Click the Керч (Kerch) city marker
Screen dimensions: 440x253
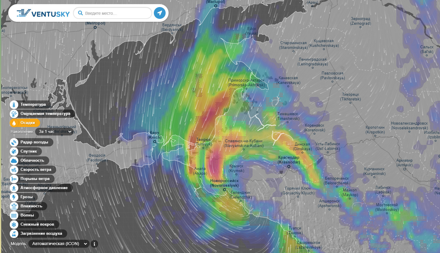[154, 142]
